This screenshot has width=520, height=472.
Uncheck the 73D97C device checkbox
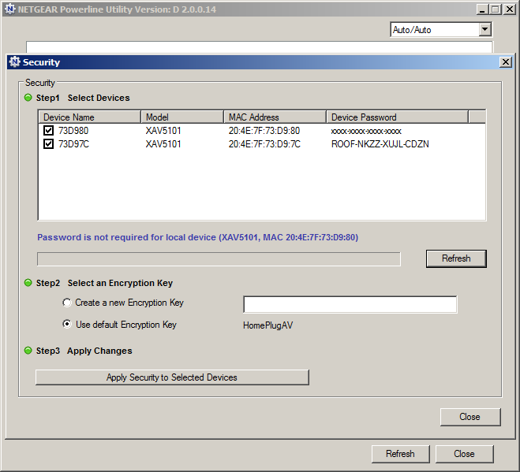(48, 144)
